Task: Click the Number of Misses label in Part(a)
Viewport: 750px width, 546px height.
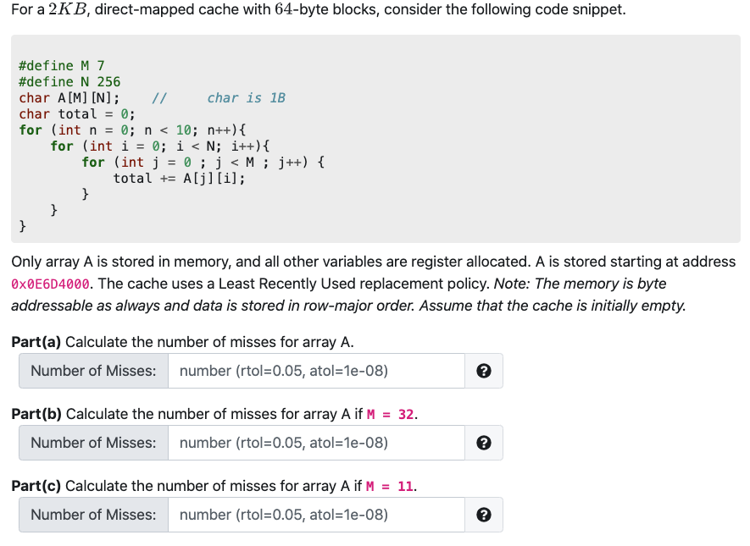Action: [93, 371]
